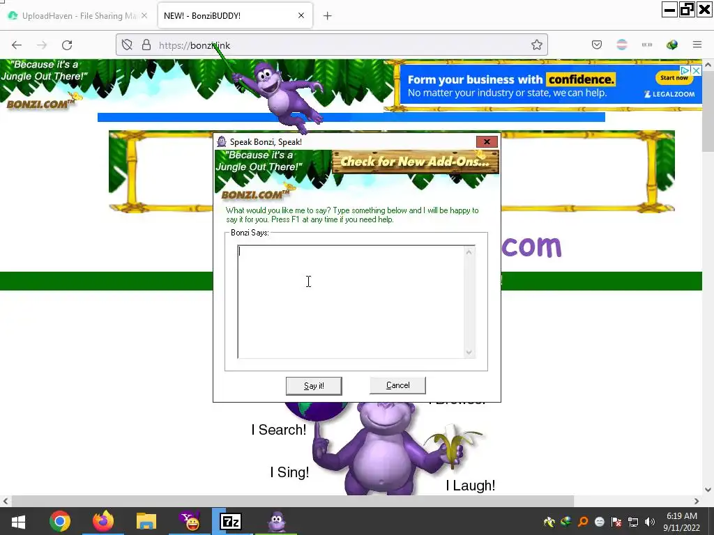Click the BONZI.COM logo on webpage
The width and height of the screenshot is (714, 535).
pyautogui.click(x=40, y=104)
